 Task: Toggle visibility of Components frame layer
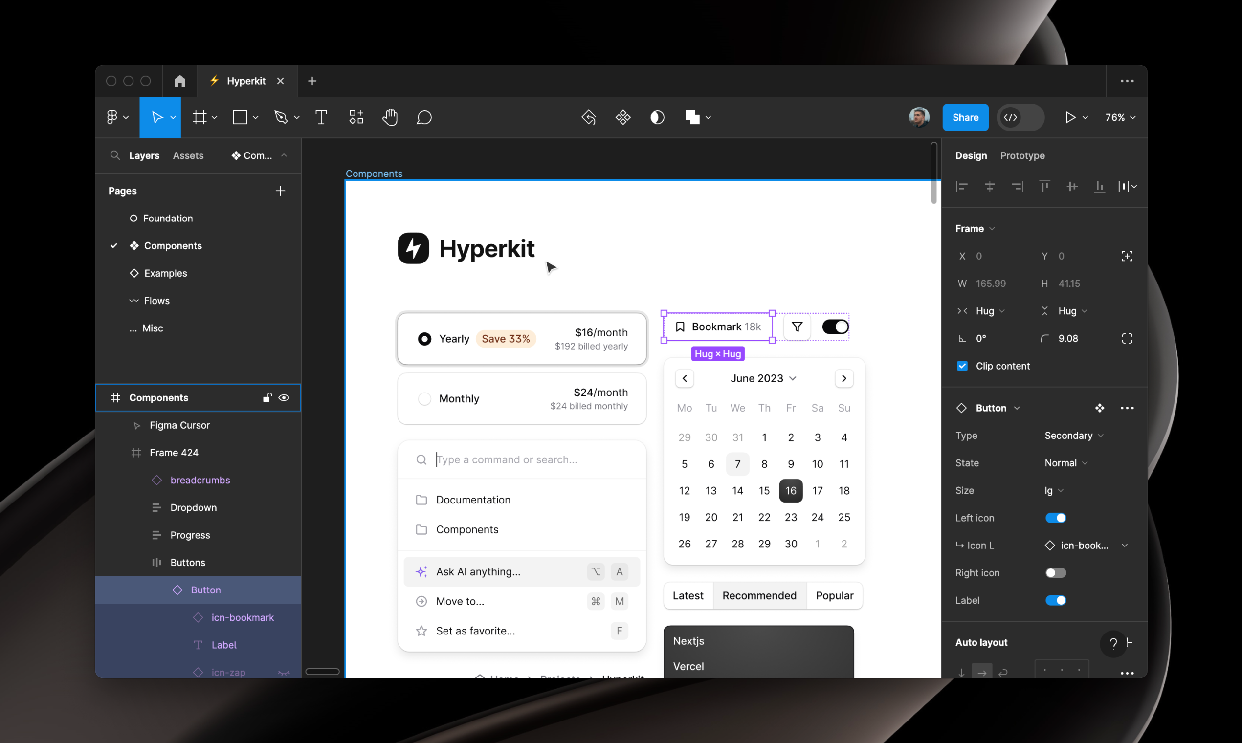284,397
